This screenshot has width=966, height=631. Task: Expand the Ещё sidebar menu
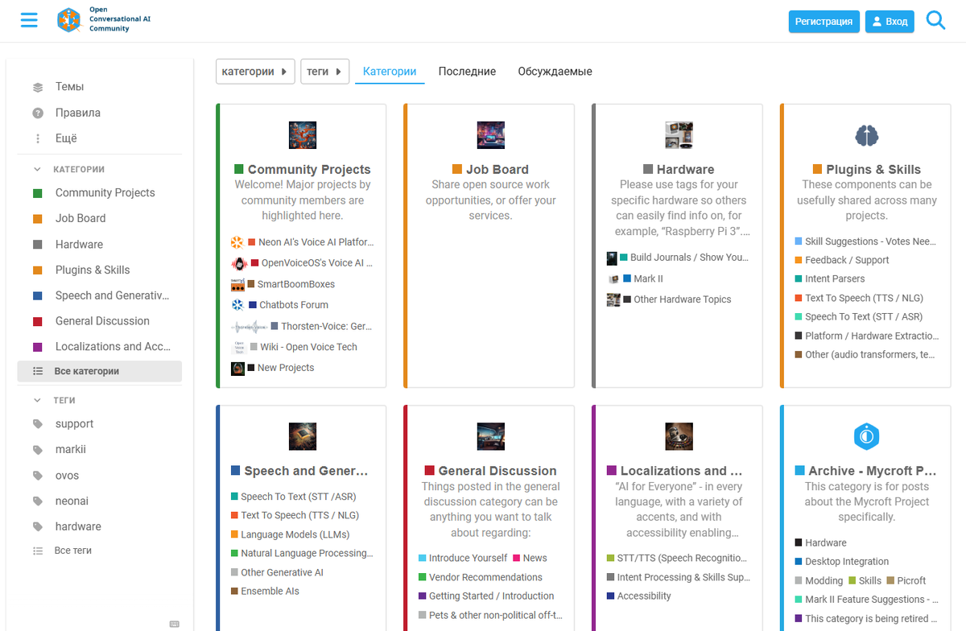coord(100,138)
